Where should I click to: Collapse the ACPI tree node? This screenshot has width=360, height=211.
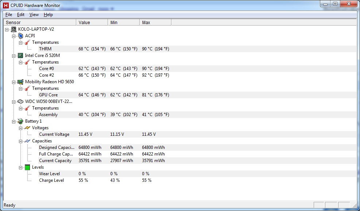tap(14, 36)
